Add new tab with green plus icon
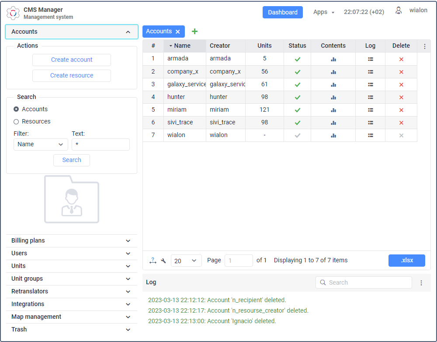The image size is (437, 342). 195,32
